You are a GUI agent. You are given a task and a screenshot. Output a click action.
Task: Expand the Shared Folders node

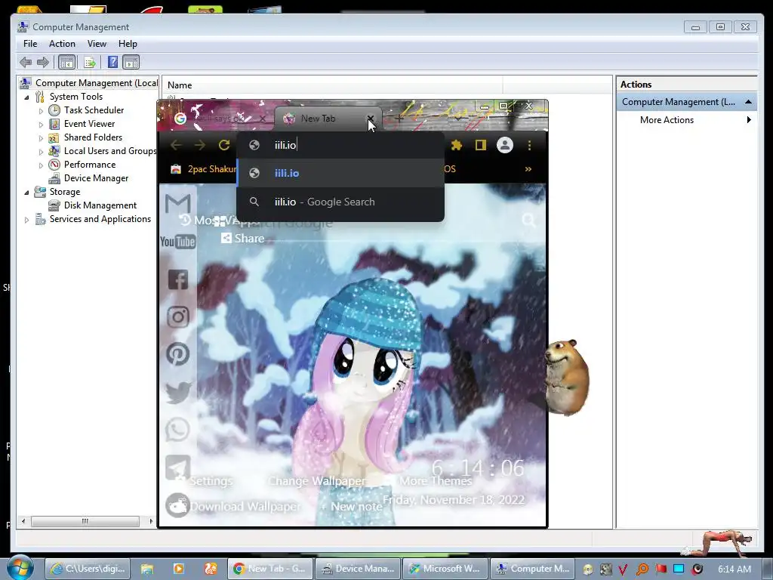pyautogui.click(x=41, y=138)
